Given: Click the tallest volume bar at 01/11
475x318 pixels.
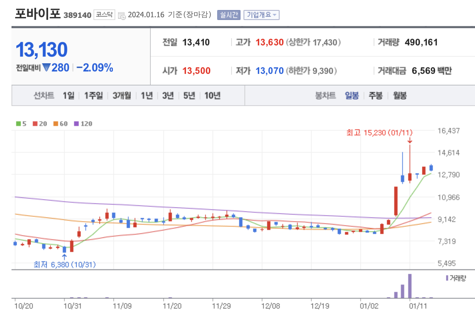Looking at the screenshot, I should [410, 286].
